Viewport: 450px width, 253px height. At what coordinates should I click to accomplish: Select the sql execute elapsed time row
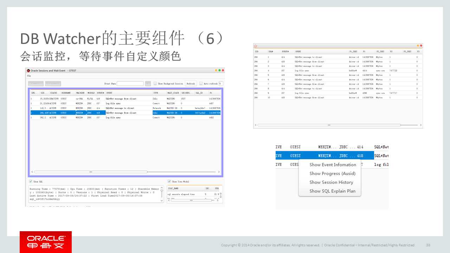click(194, 194)
